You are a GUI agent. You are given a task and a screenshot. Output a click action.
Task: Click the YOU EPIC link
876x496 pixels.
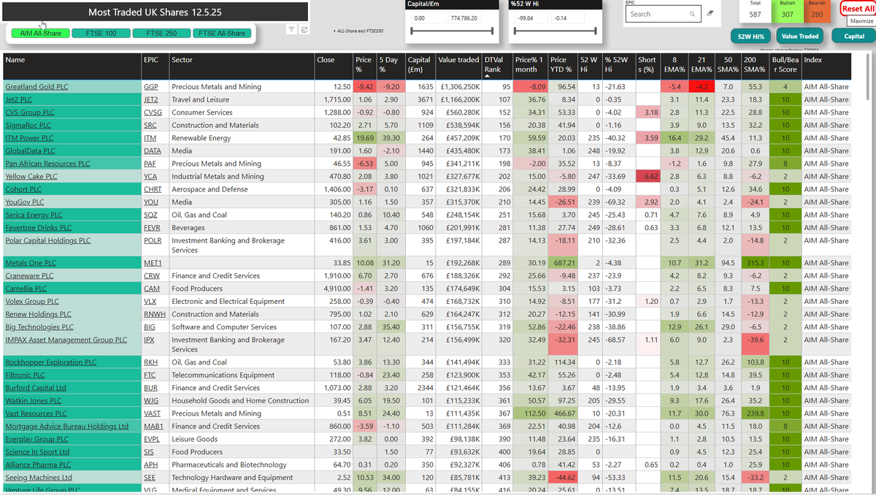coord(151,202)
